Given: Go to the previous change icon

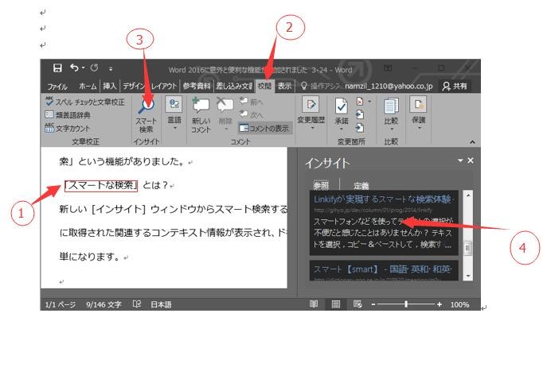Looking at the screenshot, I should click(x=360, y=114).
